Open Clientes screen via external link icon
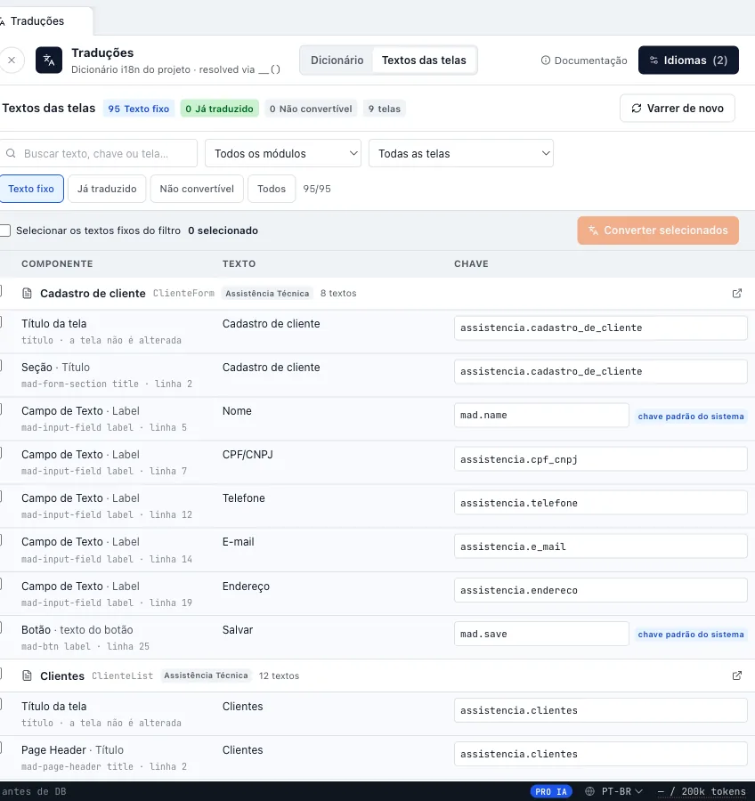The image size is (755, 801). click(736, 676)
